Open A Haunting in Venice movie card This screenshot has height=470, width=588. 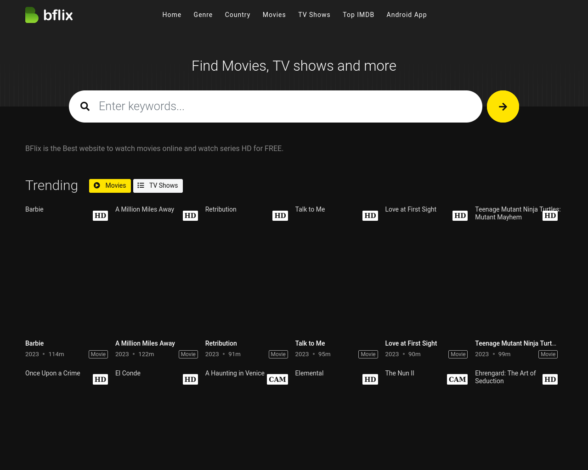(x=247, y=420)
